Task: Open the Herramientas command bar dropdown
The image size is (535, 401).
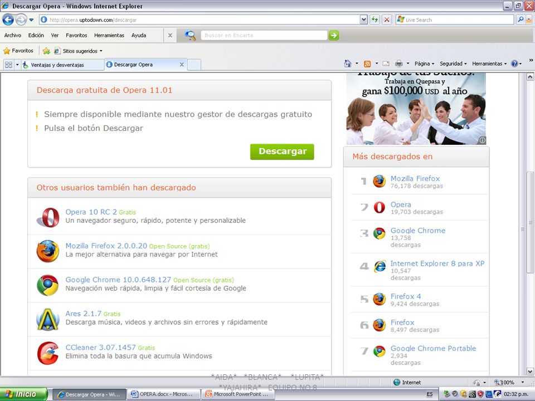Action: tap(490, 63)
